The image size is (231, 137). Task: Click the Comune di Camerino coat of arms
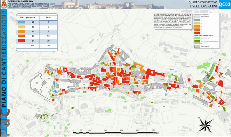pyautogui.click(x=4, y=4)
